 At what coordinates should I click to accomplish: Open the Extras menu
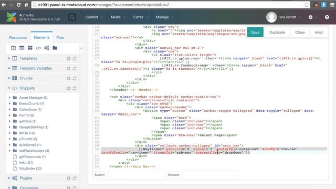140,17
